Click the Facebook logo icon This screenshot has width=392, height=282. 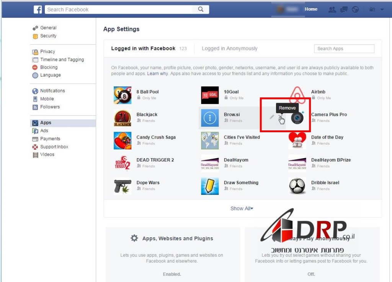click(x=38, y=10)
